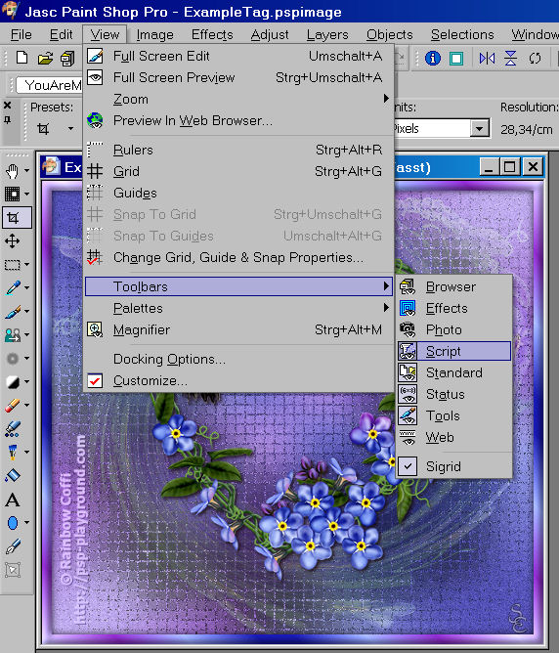Toggle the Standard toolbar visibility
Image resolution: width=559 pixels, height=653 pixels.
(x=453, y=372)
